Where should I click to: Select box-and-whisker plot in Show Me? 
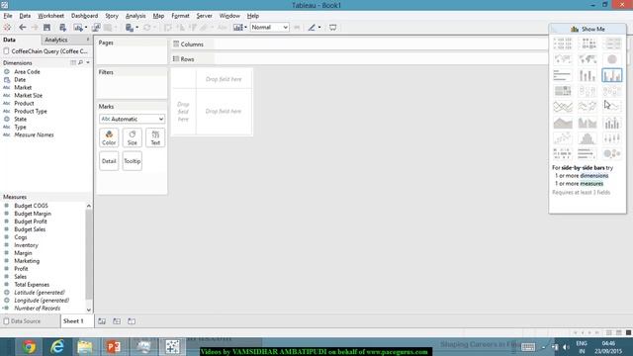612,138
